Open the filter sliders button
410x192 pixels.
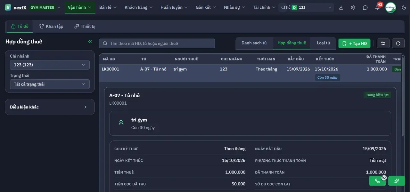[383, 44]
